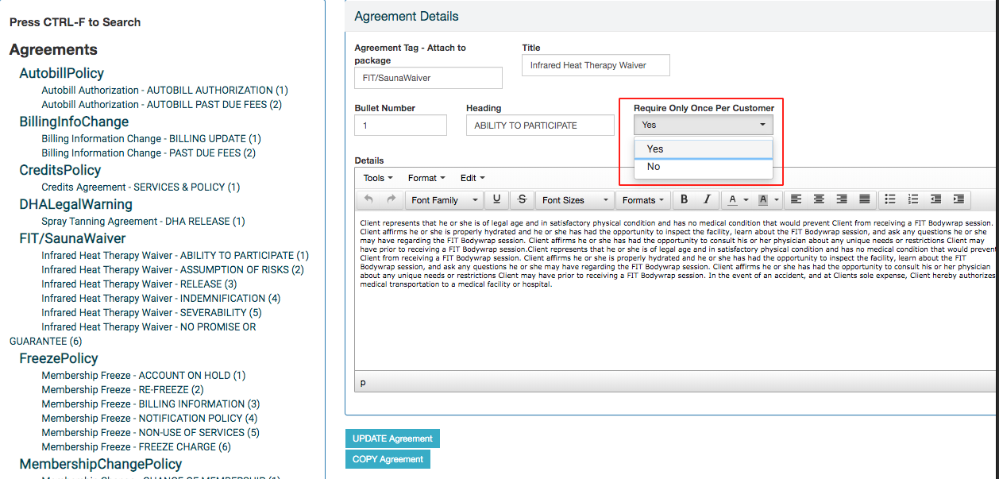The width and height of the screenshot is (999, 479).
Task: Edit the Heading field
Action: click(x=540, y=126)
